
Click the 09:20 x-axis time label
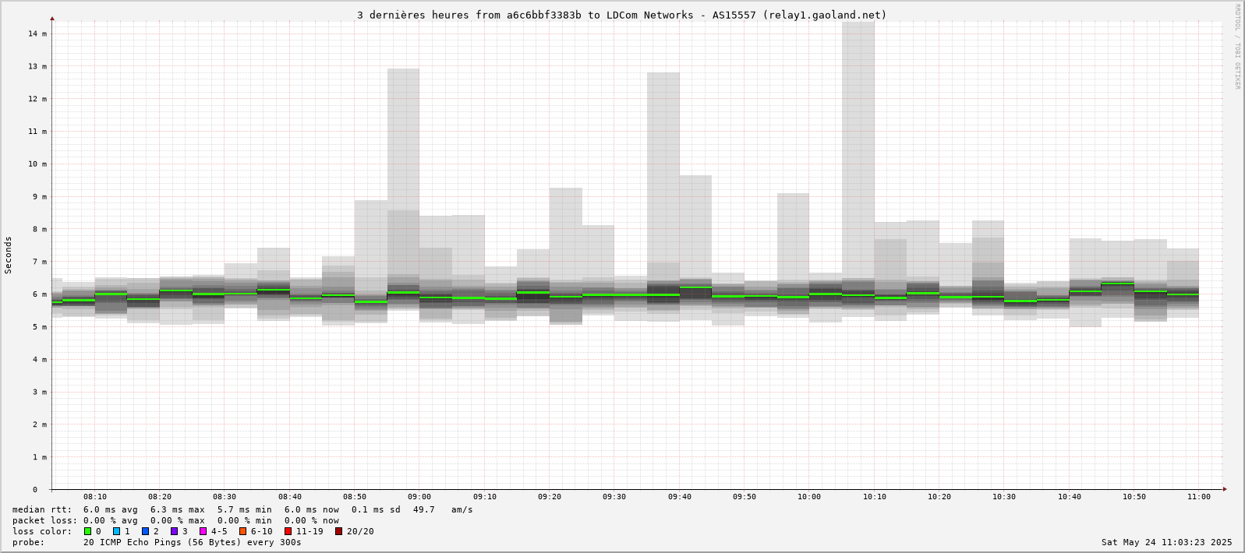[550, 497]
